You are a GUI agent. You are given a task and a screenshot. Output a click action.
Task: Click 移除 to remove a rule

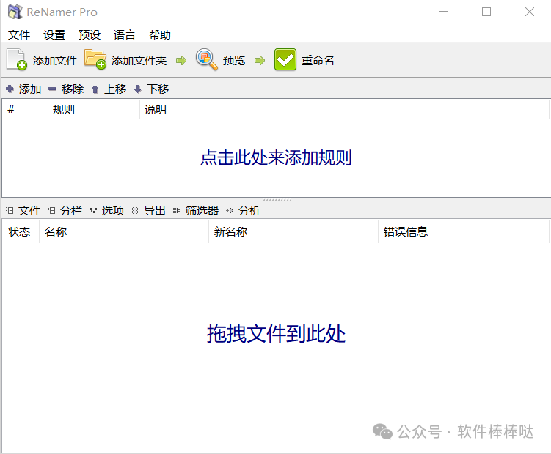click(73, 89)
